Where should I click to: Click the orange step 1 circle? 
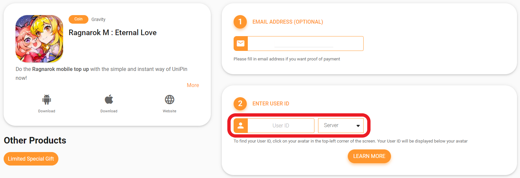point(240,22)
